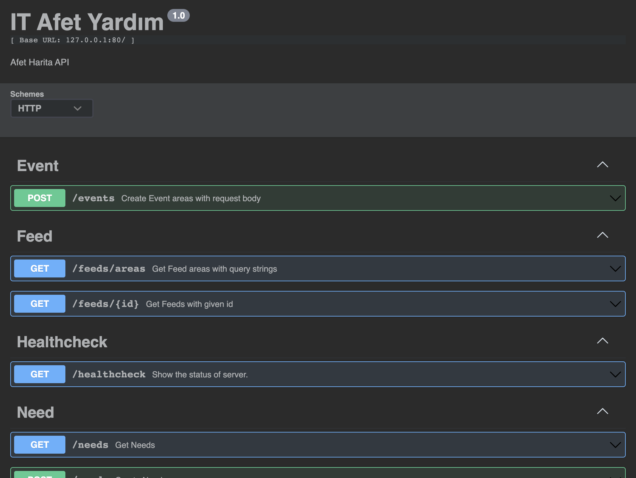Expand the GET /needs row arrow
Image resolution: width=636 pixels, height=478 pixels.
tap(615, 445)
